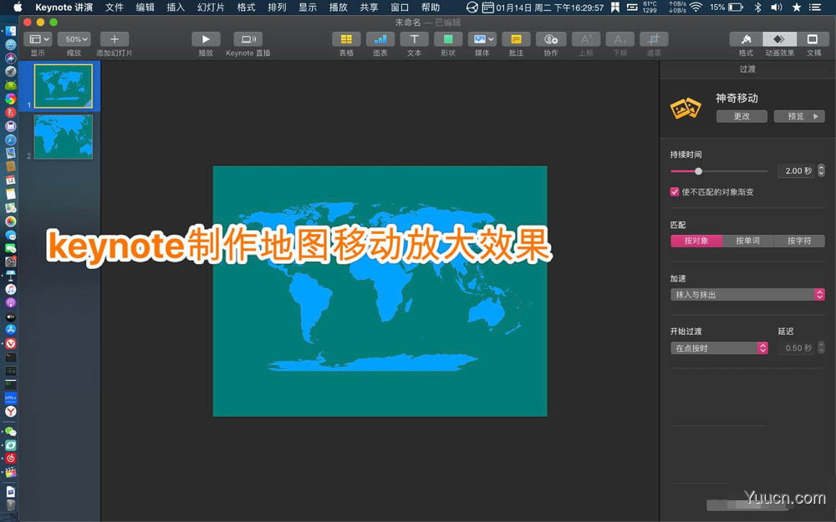The height and width of the screenshot is (522, 836).
Task: Click the volume icon in menu bar
Action: coord(777,7)
